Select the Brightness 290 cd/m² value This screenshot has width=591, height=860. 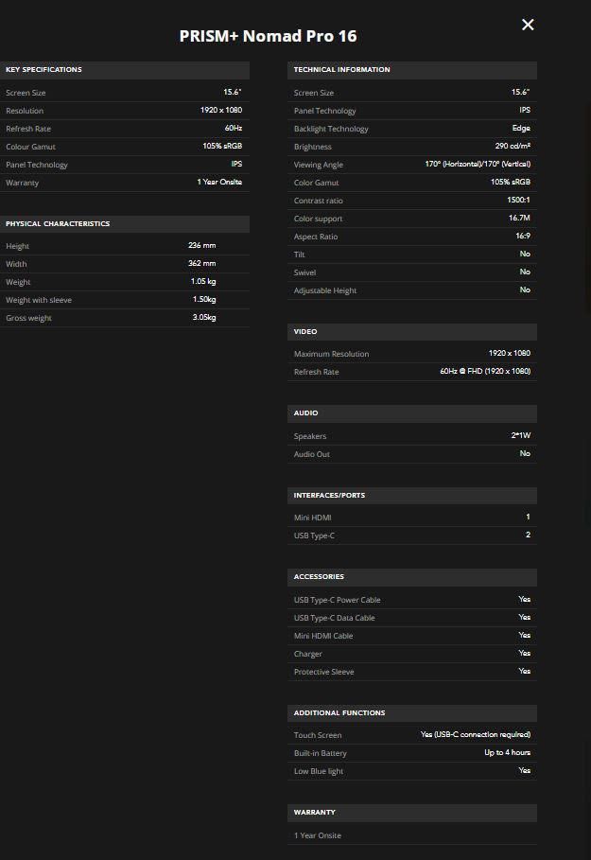[513, 147]
